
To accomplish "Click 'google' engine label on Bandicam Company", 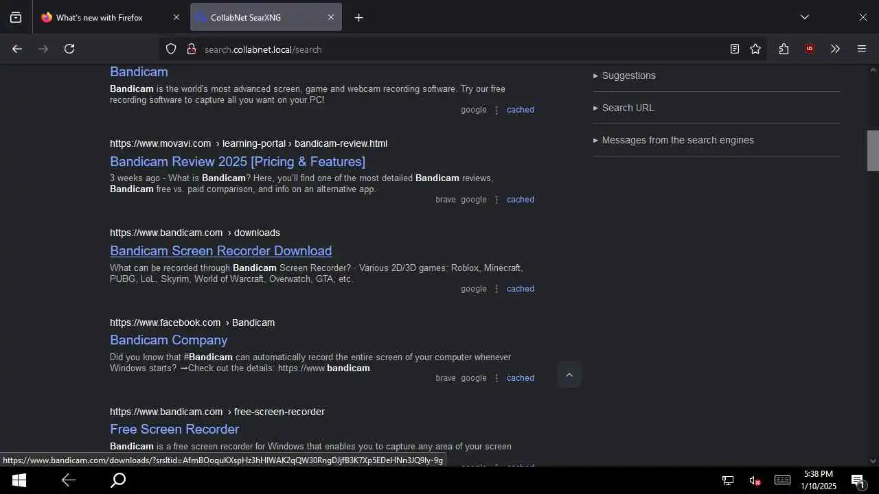I will (x=473, y=378).
